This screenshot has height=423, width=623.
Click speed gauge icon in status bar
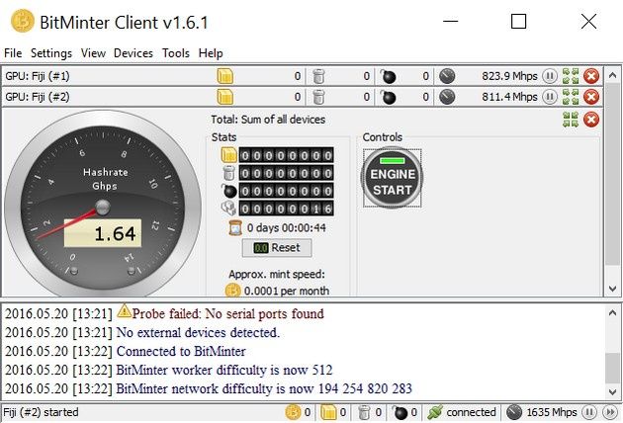[514, 412]
